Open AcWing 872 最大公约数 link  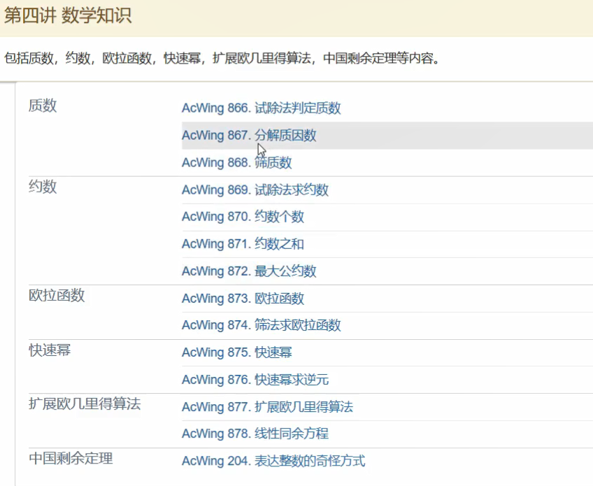pos(249,271)
